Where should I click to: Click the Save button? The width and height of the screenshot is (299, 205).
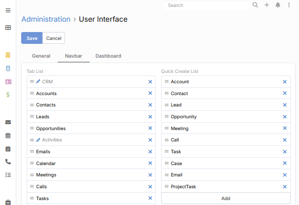click(32, 38)
